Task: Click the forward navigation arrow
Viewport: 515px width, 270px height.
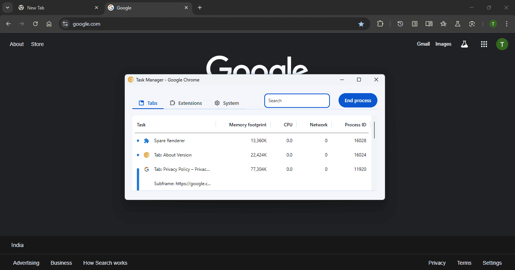Action: point(22,24)
